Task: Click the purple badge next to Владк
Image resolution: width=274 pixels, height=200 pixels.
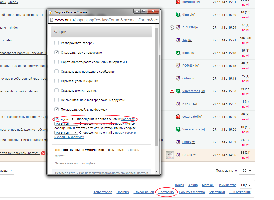Action: point(178,155)
